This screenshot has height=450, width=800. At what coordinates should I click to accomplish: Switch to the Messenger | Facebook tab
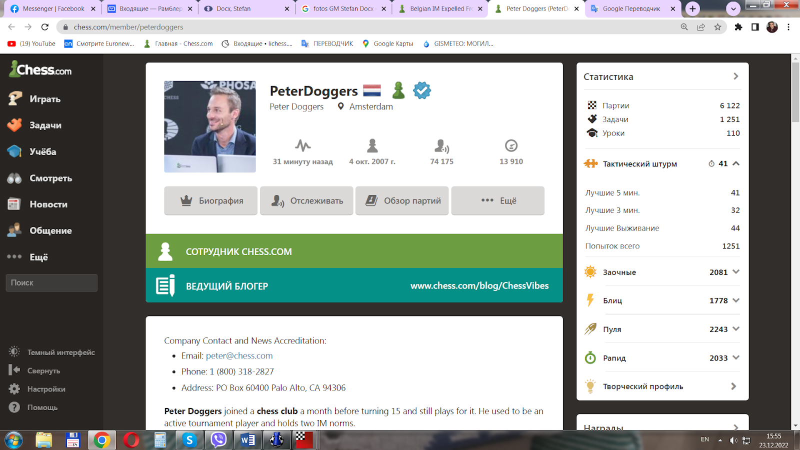coord(52,8)
